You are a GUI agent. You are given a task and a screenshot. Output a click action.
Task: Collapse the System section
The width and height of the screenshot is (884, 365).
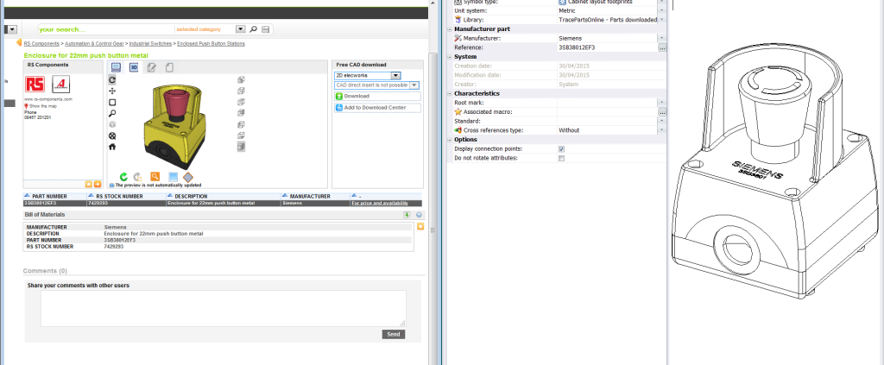pyautogui.click(x=449, y=57)
